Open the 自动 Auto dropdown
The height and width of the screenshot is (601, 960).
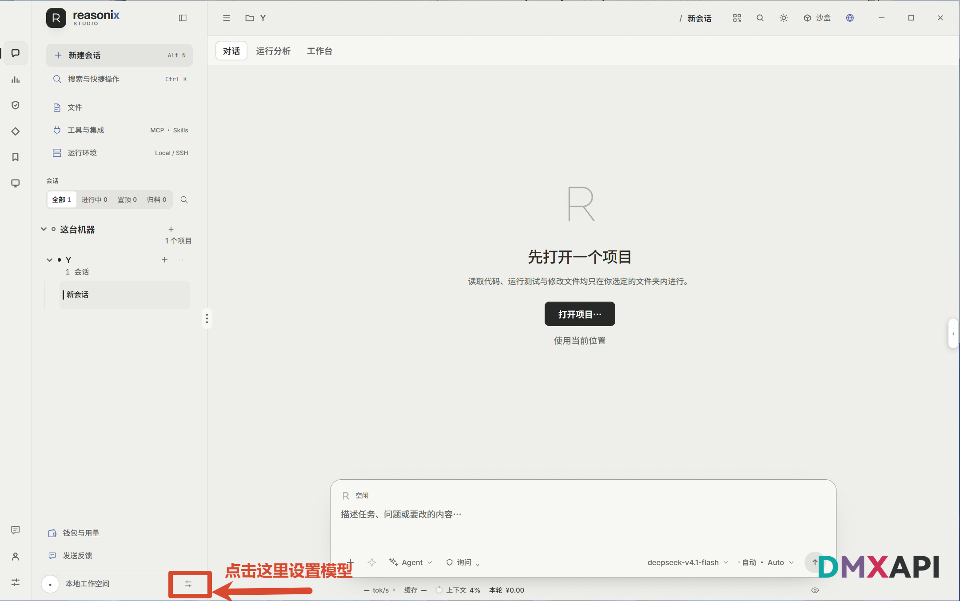(768, 562)
